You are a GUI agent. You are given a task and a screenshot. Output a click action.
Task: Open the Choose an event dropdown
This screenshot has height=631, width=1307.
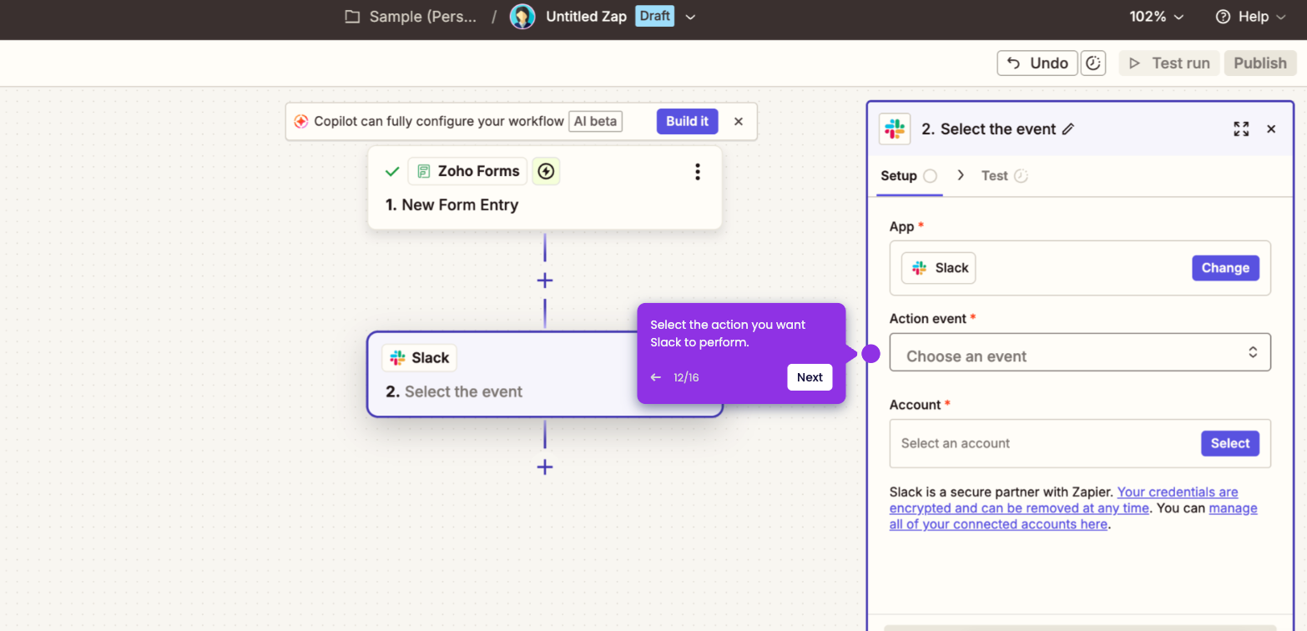(1080, 353)
